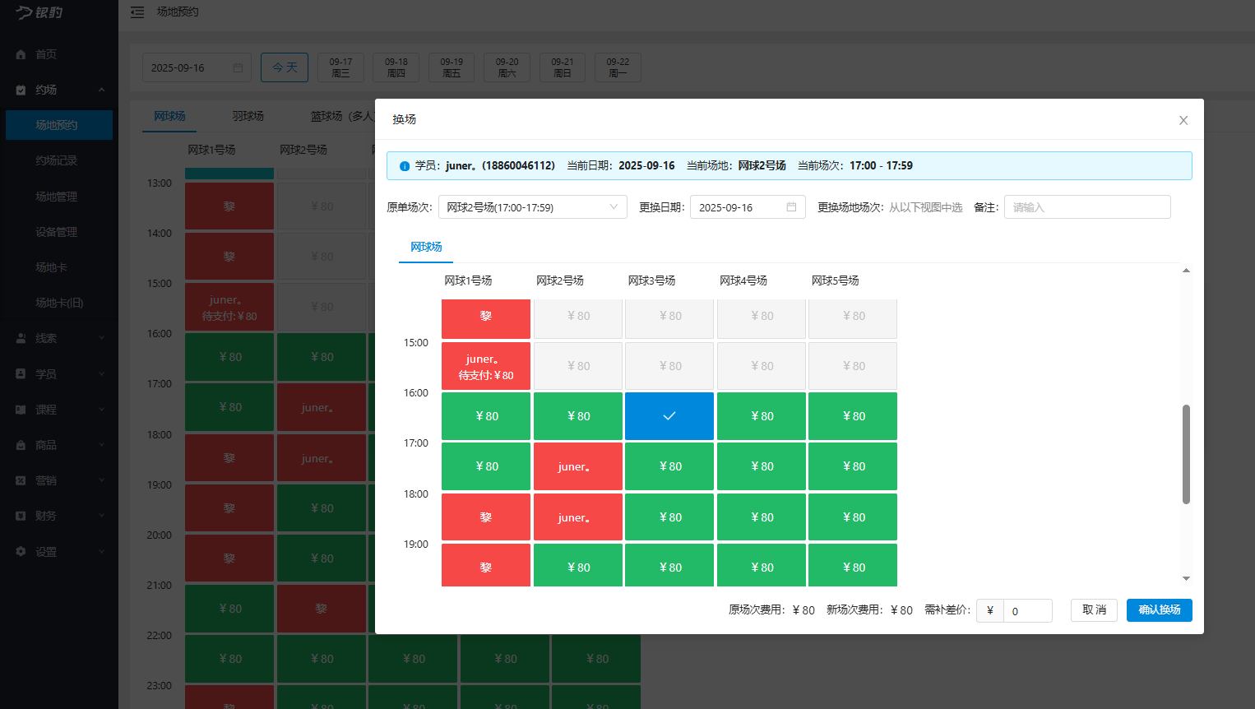Click the 学员 student icon in sidebar
1255x709 pixels.
pos(21,374)
